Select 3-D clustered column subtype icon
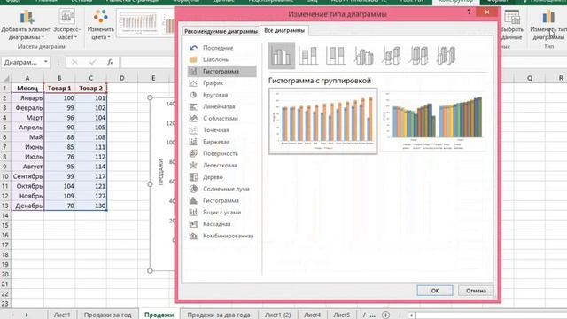This screenshot has height=319, width=567. [363, 56]
